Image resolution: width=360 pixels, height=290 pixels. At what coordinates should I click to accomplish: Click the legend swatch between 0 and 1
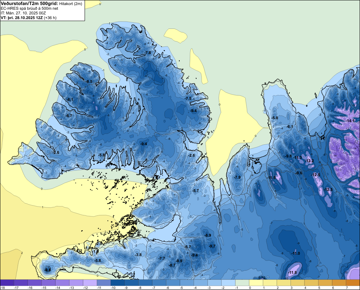point(256,283)
